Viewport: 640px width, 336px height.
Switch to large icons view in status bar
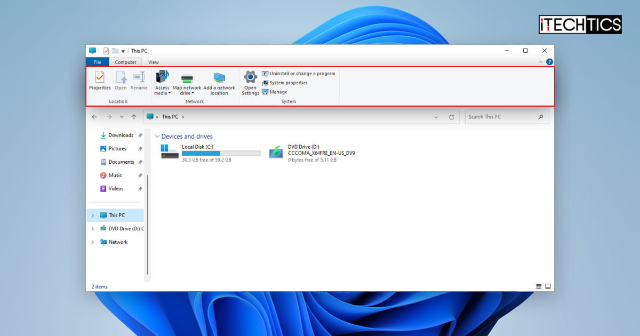tap(547, 286)
